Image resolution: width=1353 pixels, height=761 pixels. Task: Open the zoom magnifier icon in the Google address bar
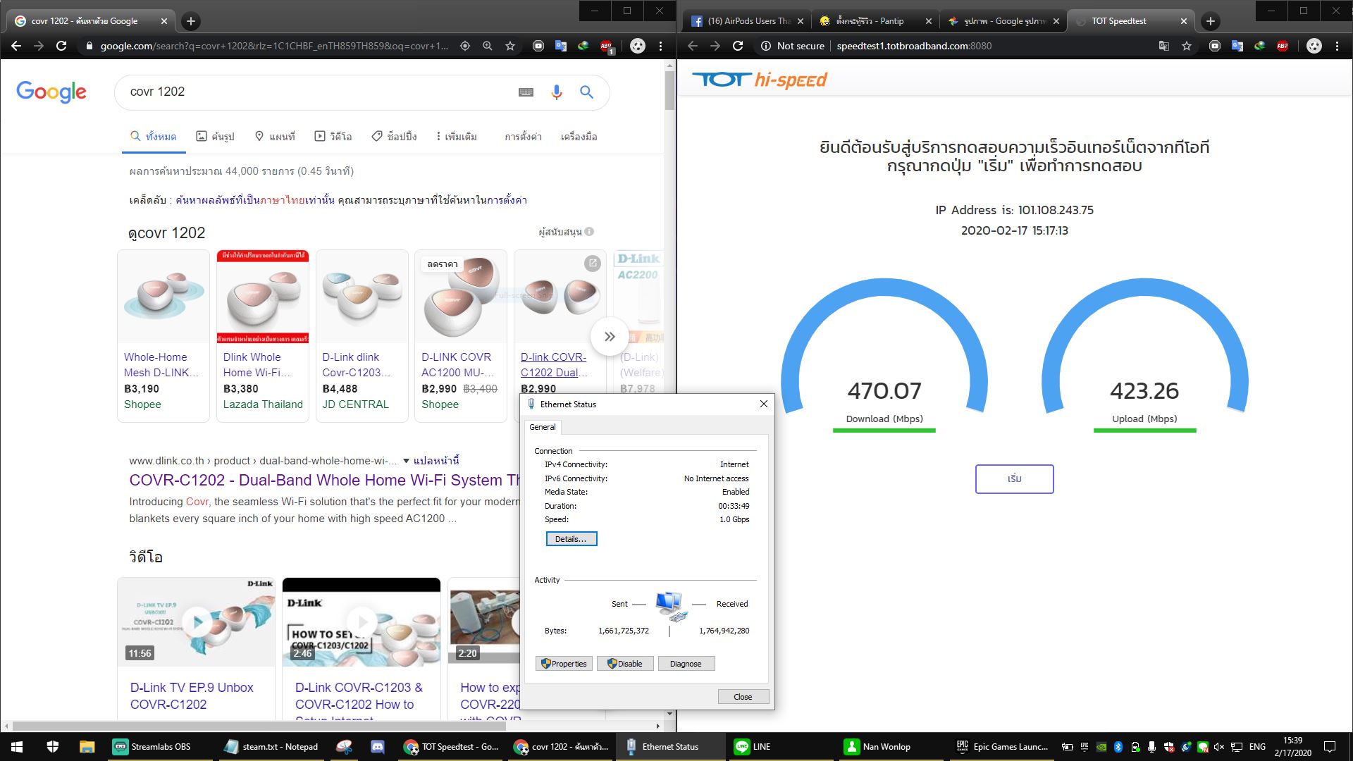pyautogui.click(x=488, y=46)
